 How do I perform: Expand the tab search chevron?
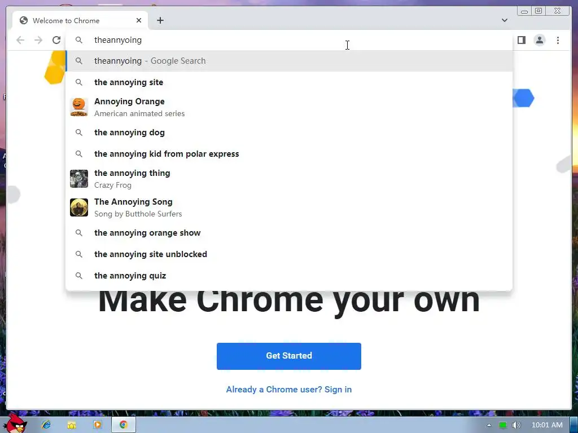pos(504,20)
